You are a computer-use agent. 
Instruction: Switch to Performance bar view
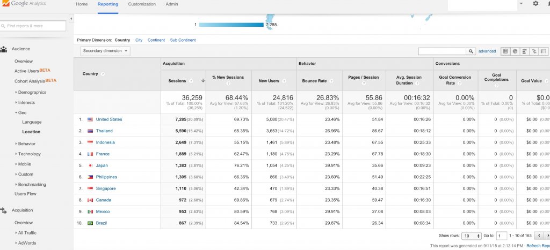(x=524, y=51)
